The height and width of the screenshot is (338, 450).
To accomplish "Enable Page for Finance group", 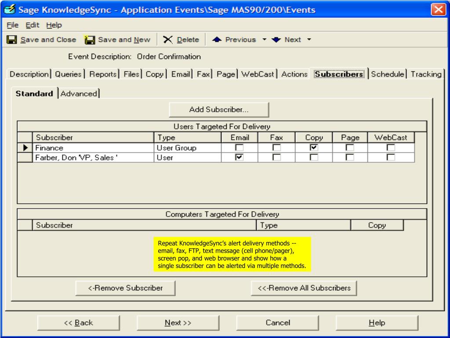I will pos(349,147).
